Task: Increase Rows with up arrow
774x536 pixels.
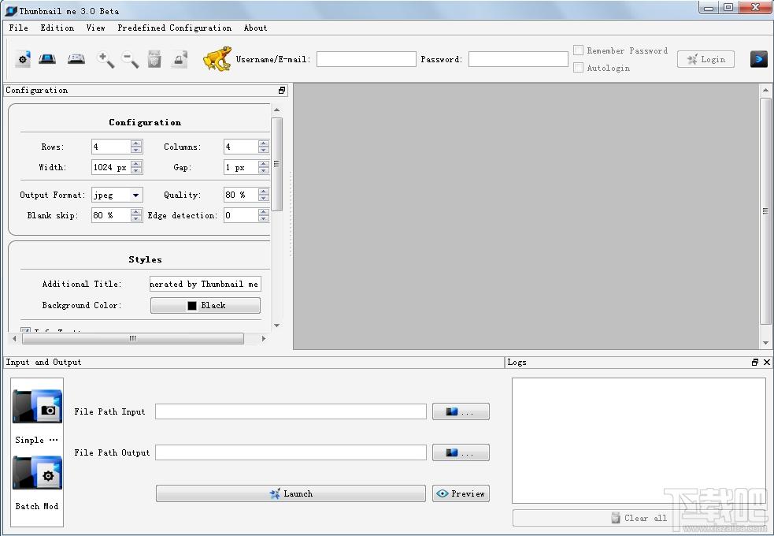Action: tap(137, 143)
